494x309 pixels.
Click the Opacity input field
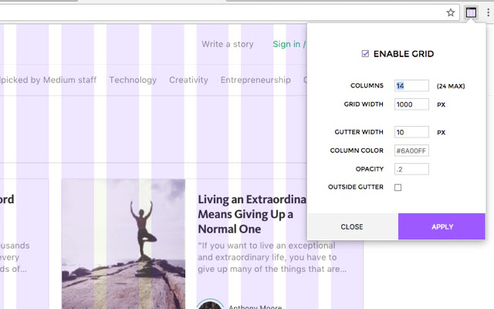pyautogui.click(x=411, y=169)
